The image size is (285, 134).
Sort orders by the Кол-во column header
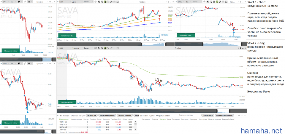(163, 119)
